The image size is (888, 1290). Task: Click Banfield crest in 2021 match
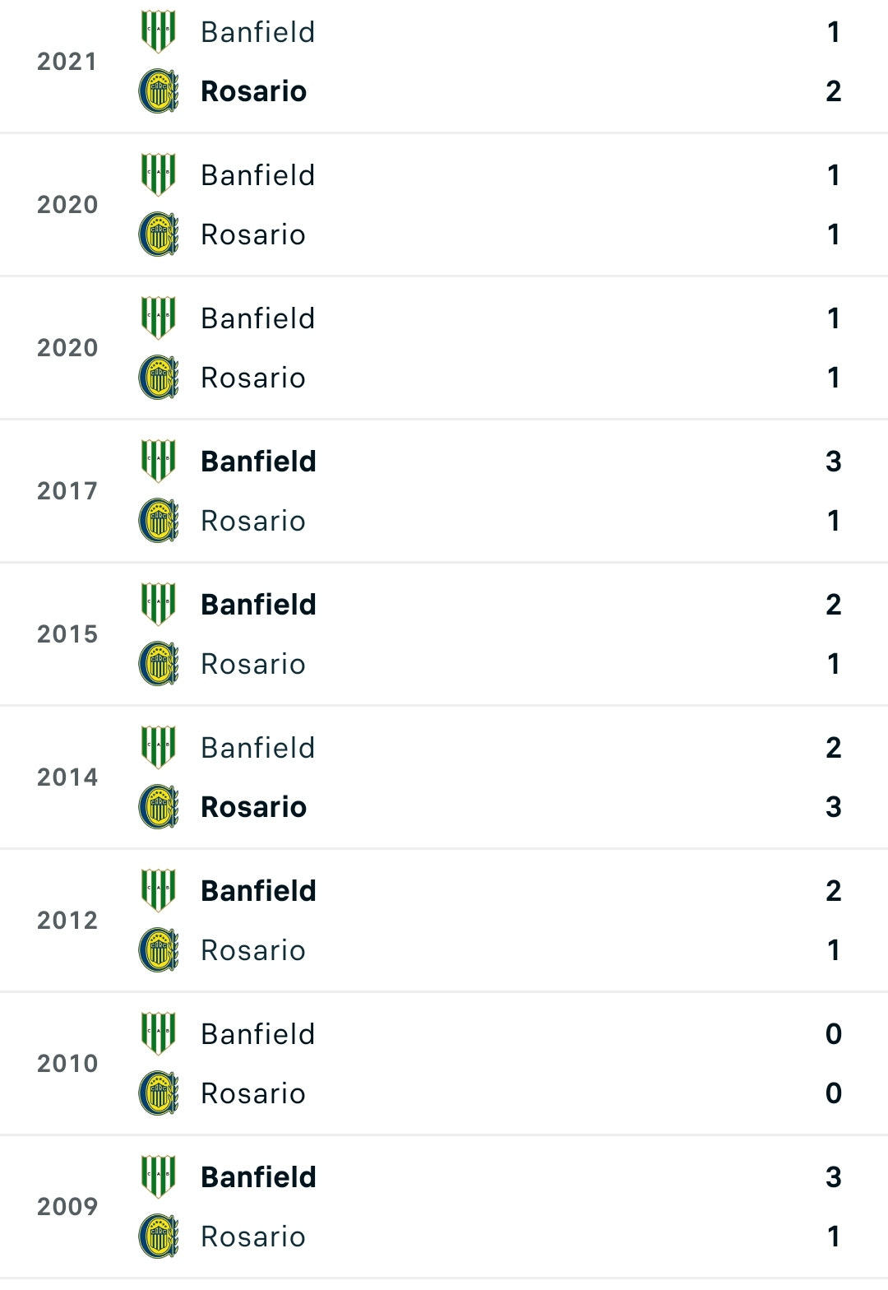(x=159, y=31)
